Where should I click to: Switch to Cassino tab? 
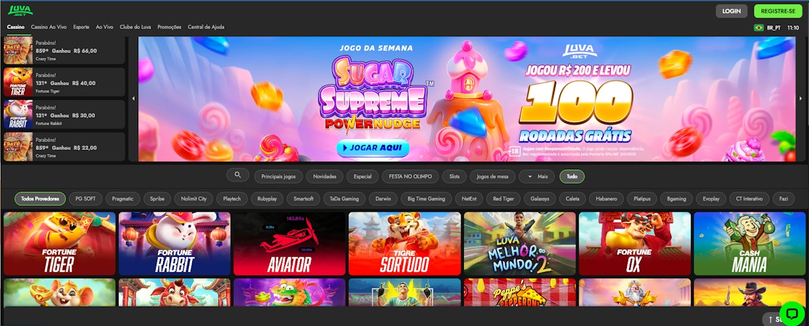16,27
